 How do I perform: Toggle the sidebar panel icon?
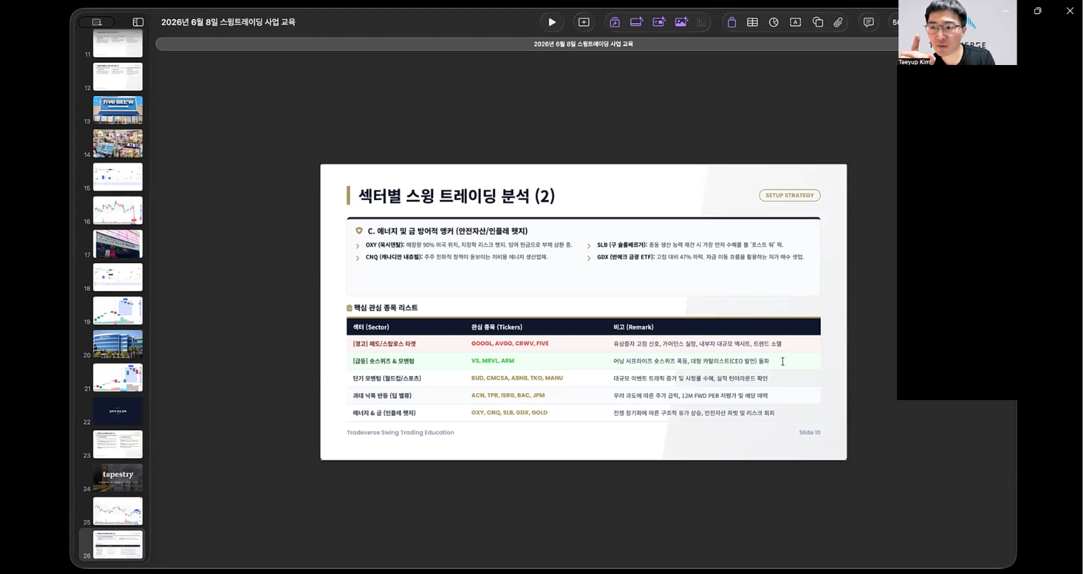(138, 22)
